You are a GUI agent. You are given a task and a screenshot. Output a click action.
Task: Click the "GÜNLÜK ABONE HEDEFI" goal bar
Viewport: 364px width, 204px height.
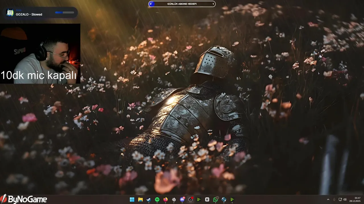[182, 4]
